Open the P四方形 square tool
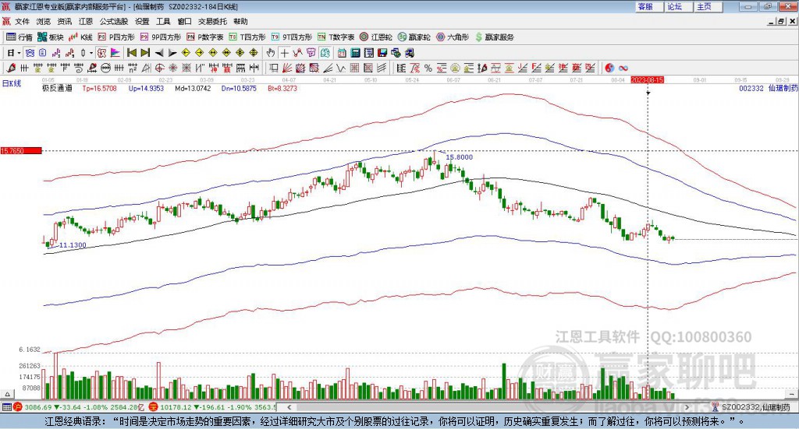Screen dimensions: 799x429 [x=116, y=37]
